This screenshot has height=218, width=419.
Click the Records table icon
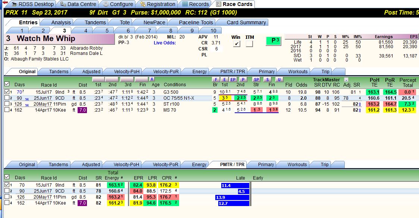[185, 4]
